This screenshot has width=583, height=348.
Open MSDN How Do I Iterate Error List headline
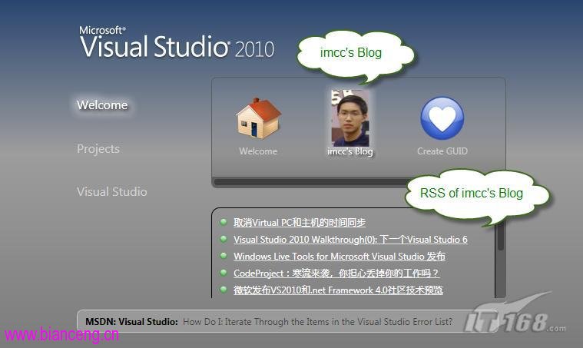pyautogui.click(x=318, y=322)
